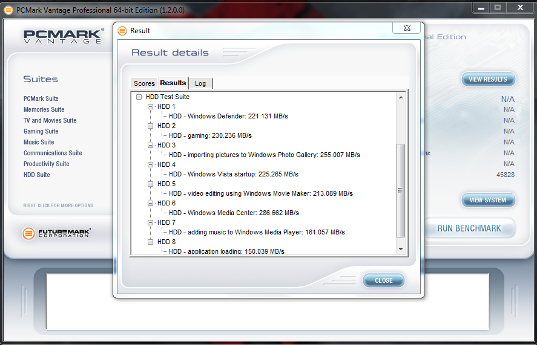This screenshot has height=345, width=537.
Task: Select the HDD gaming 230.236 MB/s row
Action: 210,136
